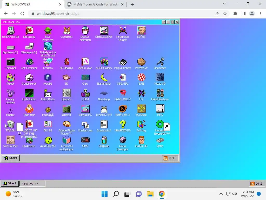Launch Arena 93 multiplayer icon
Screen dimensions: 266x200
66,140
